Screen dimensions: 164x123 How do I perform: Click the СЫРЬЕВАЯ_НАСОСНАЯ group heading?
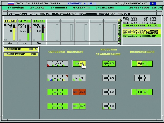click(66, 52)
